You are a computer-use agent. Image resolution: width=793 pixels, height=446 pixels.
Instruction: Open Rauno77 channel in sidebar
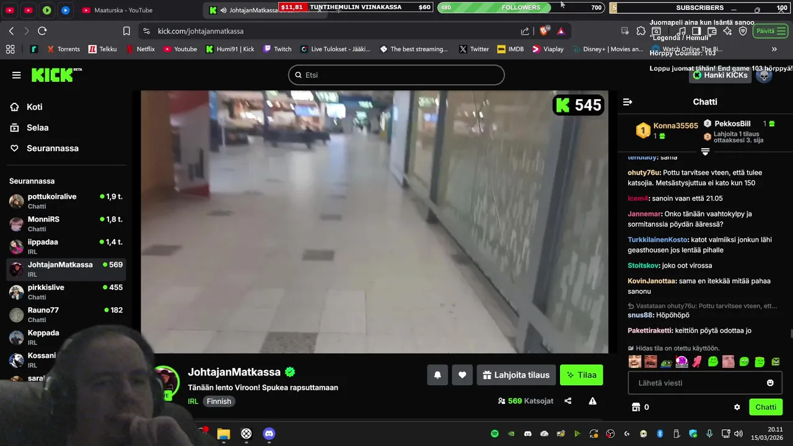(66, 315)
